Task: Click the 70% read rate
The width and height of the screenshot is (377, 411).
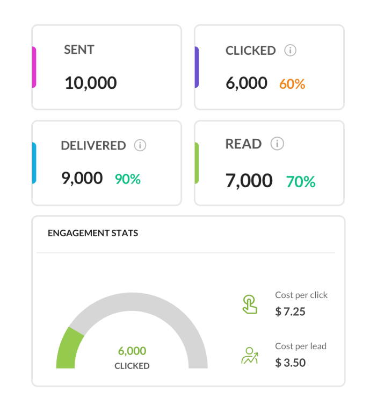Action: tap(301, 182)
